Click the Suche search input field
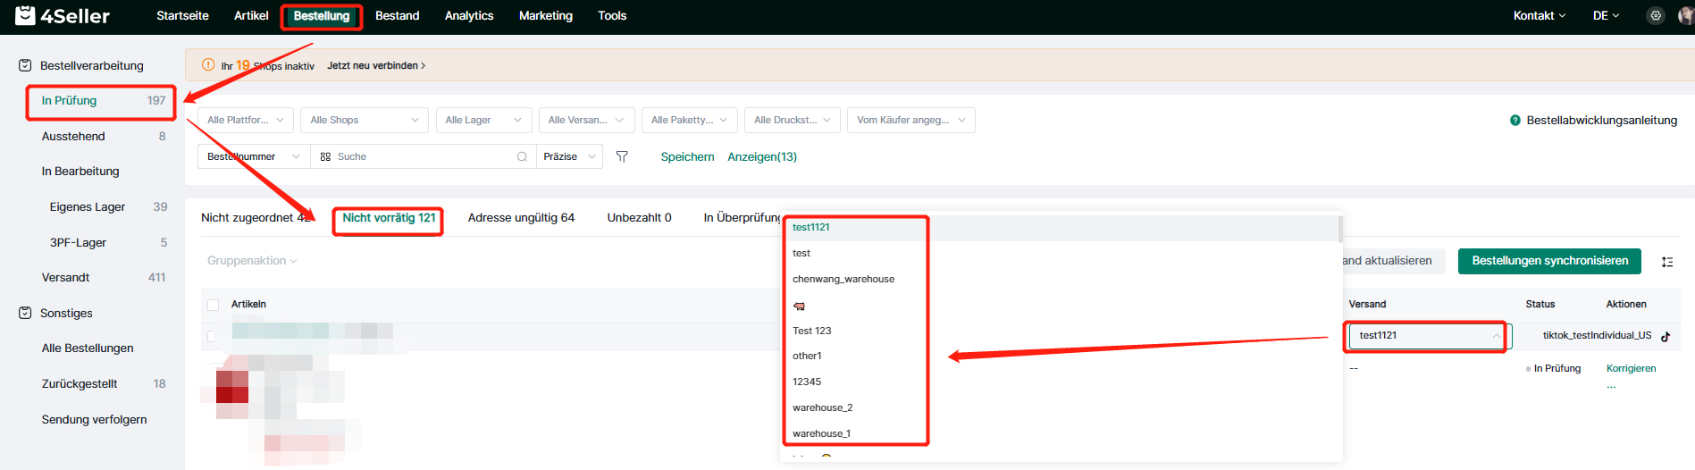Viewport: 1695px width, 470px height. (x=420, y=156)
